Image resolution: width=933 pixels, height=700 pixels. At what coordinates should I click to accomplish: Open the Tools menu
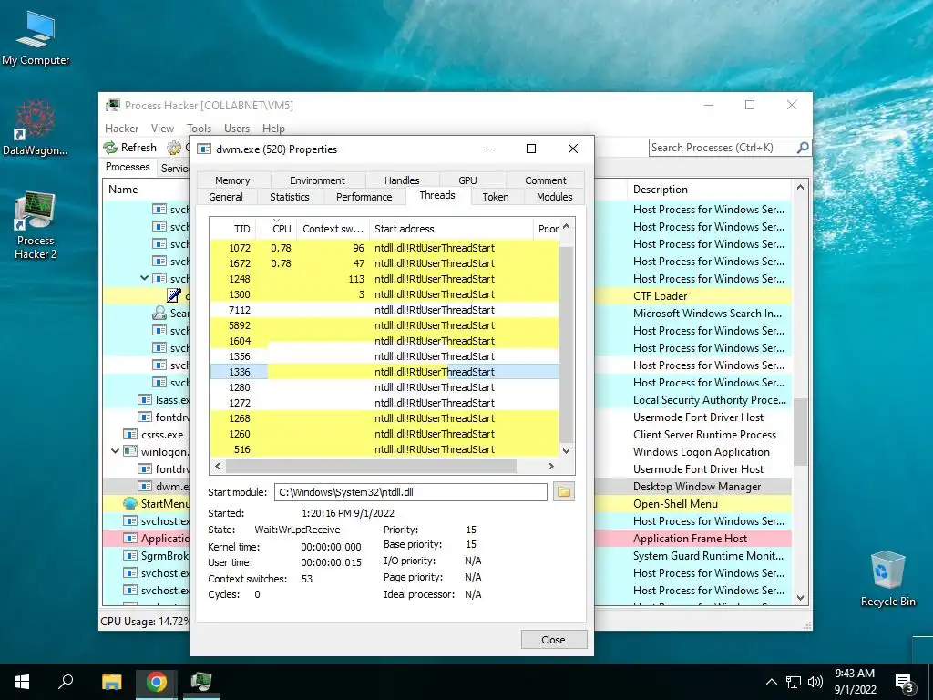pos(199,128)
